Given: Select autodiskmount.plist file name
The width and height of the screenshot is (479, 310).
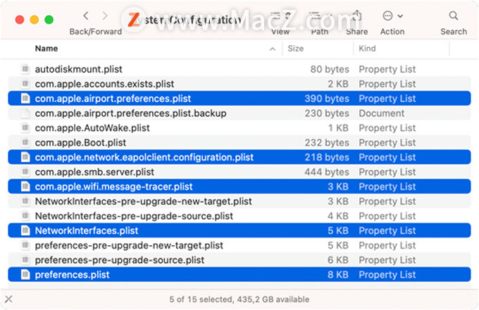Looking at the screenshot, I should point(78,69).
